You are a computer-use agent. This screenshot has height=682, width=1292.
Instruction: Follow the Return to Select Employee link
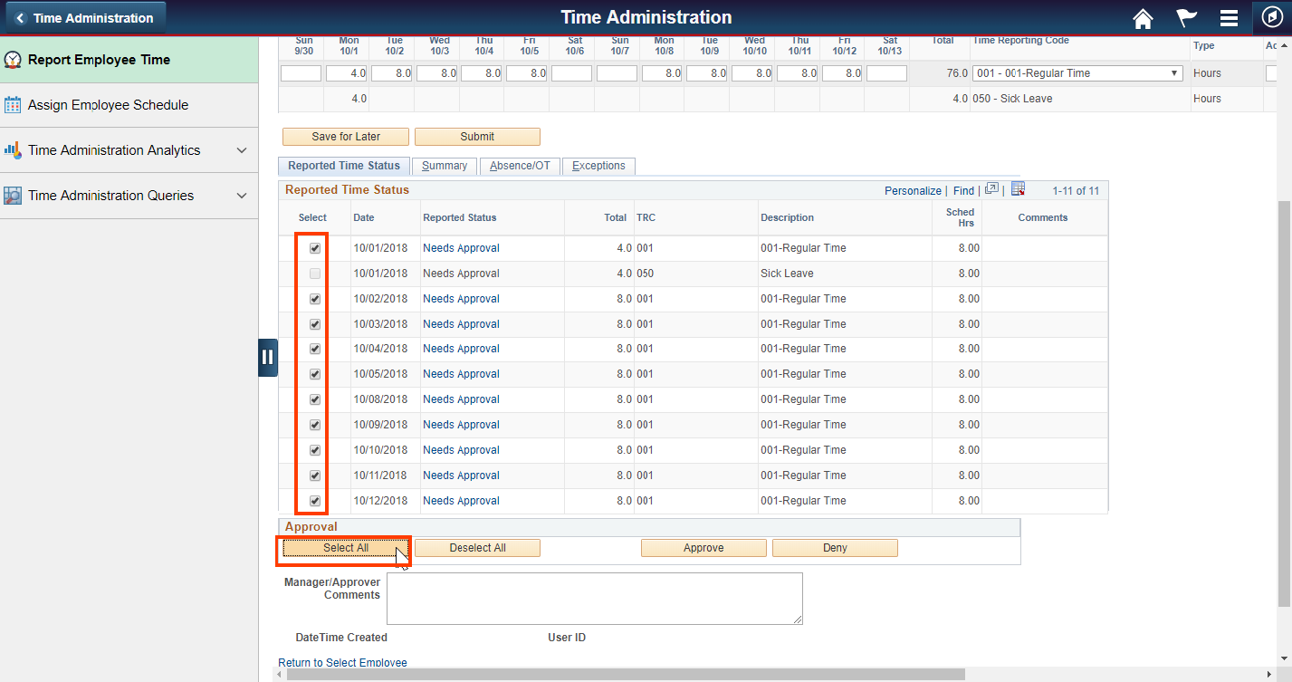point(342,662)
